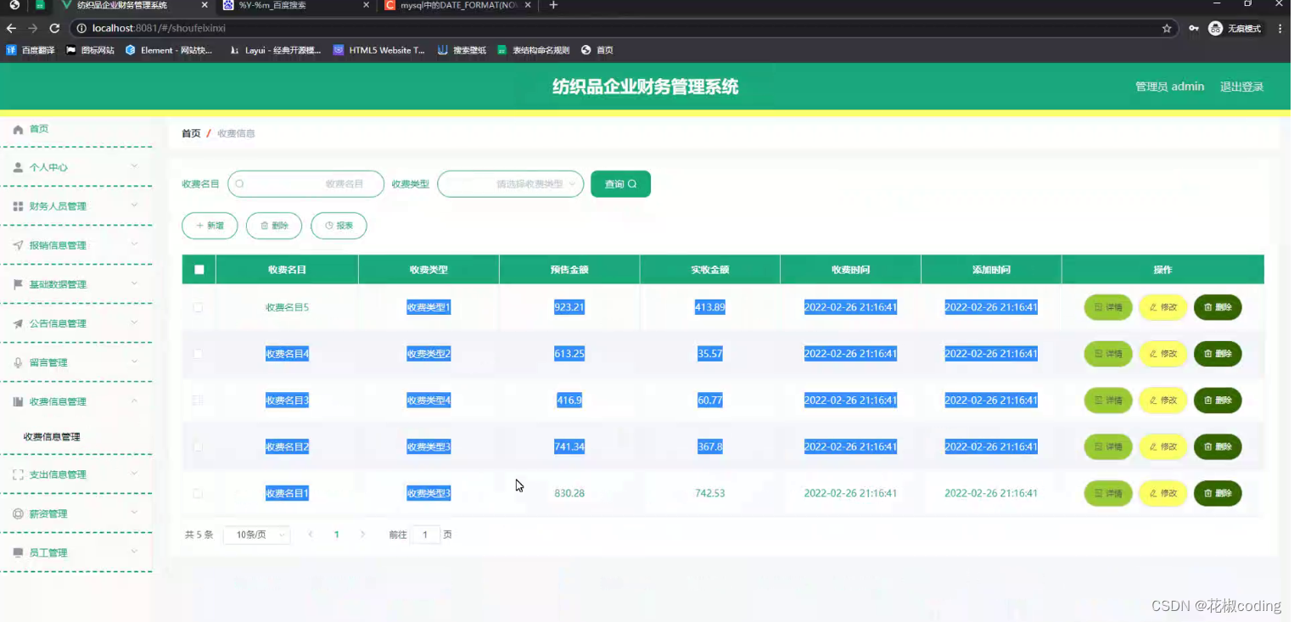Click the home icon beside 首页 in sidebar
Viewport: 1294px width, 622px height.
(x=18, y=129)
